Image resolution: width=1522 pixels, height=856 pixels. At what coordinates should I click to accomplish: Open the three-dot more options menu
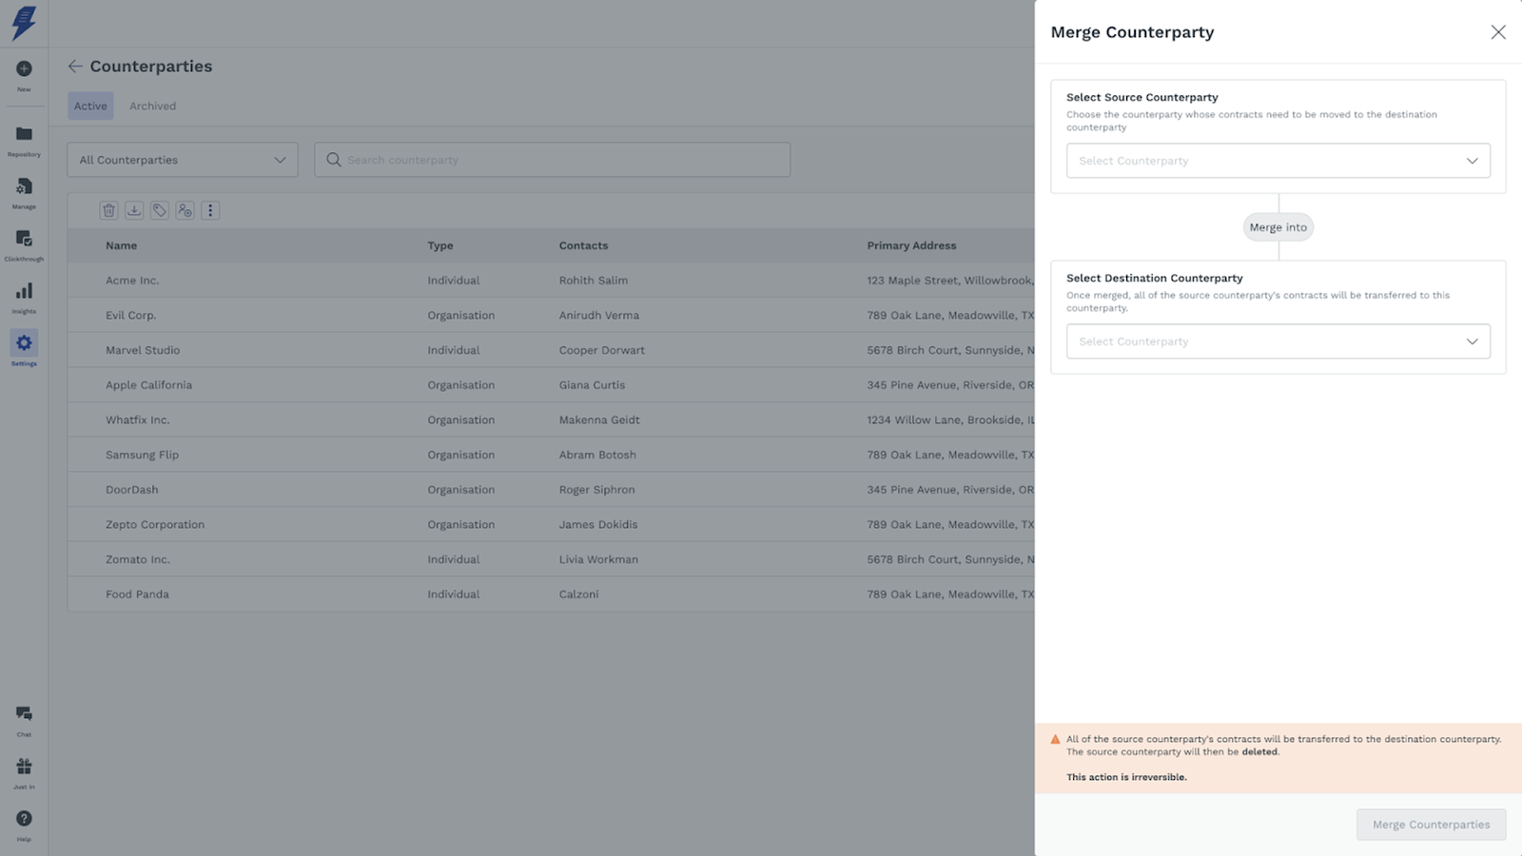pyautogui.click(x=210, y=211)
